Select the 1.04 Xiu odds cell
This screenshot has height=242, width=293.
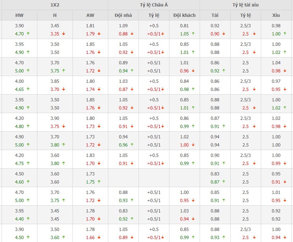click(276, 63)
